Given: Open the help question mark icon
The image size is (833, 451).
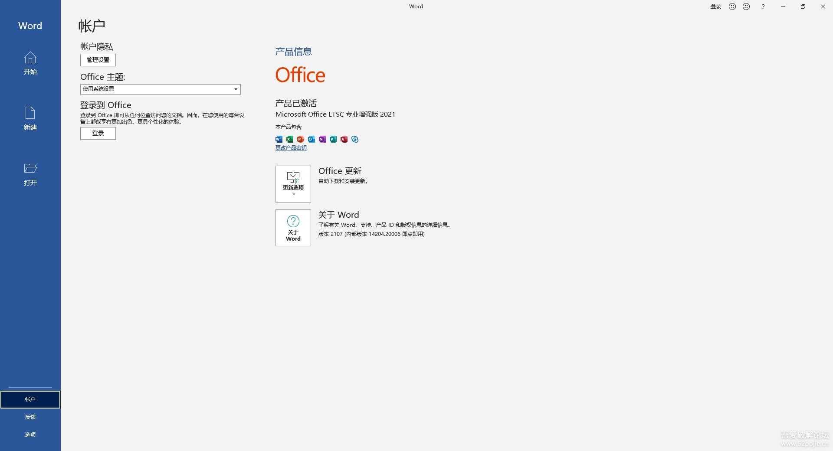Looking at the screenshot, I should (763, 7).
